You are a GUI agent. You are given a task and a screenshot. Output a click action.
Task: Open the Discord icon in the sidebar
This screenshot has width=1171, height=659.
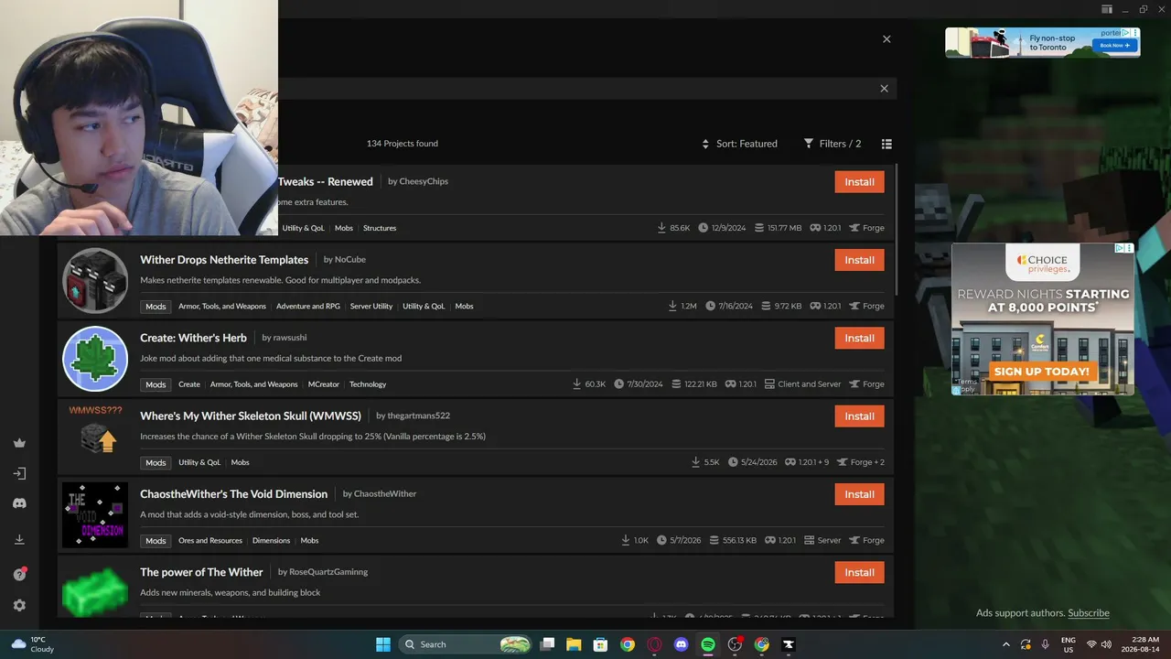19,503
